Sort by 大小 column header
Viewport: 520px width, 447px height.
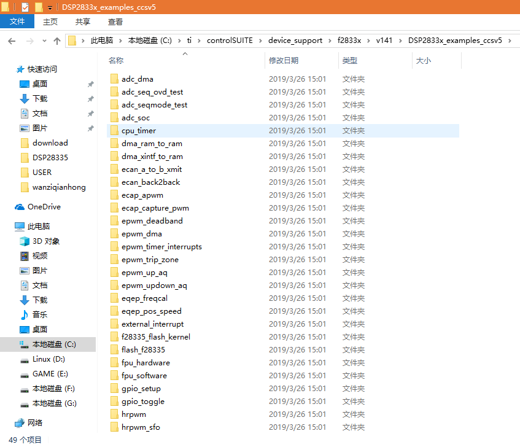pos(423,61)
